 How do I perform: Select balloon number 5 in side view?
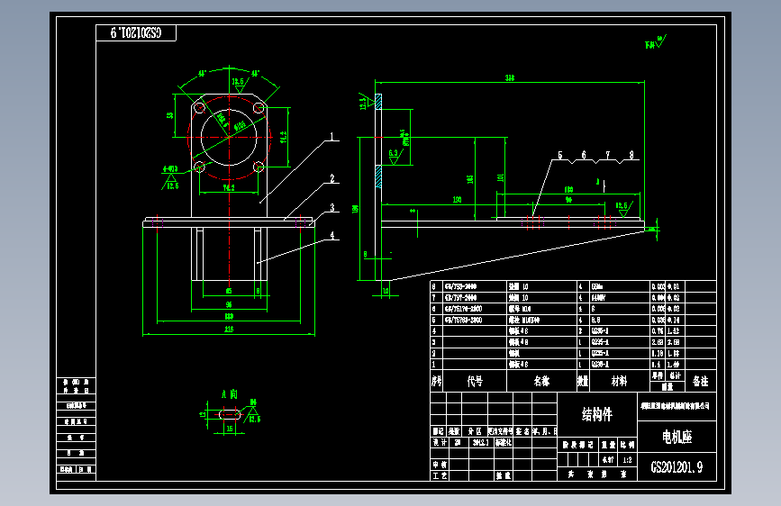point(559,155)
